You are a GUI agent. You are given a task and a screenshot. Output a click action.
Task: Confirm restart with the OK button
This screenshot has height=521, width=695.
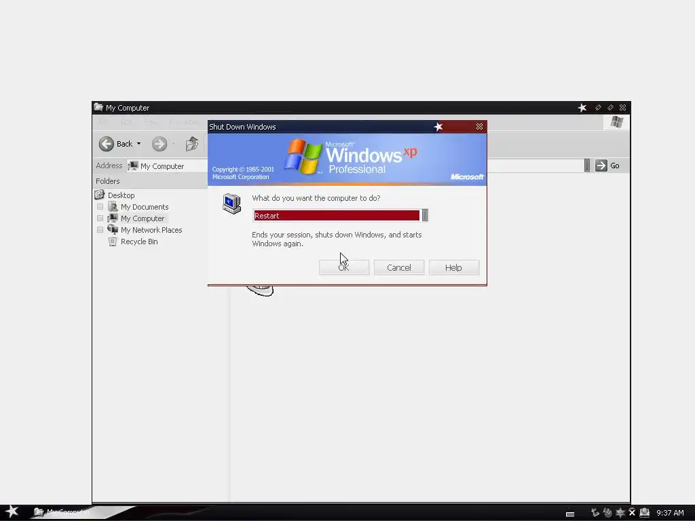click(344, 267)
